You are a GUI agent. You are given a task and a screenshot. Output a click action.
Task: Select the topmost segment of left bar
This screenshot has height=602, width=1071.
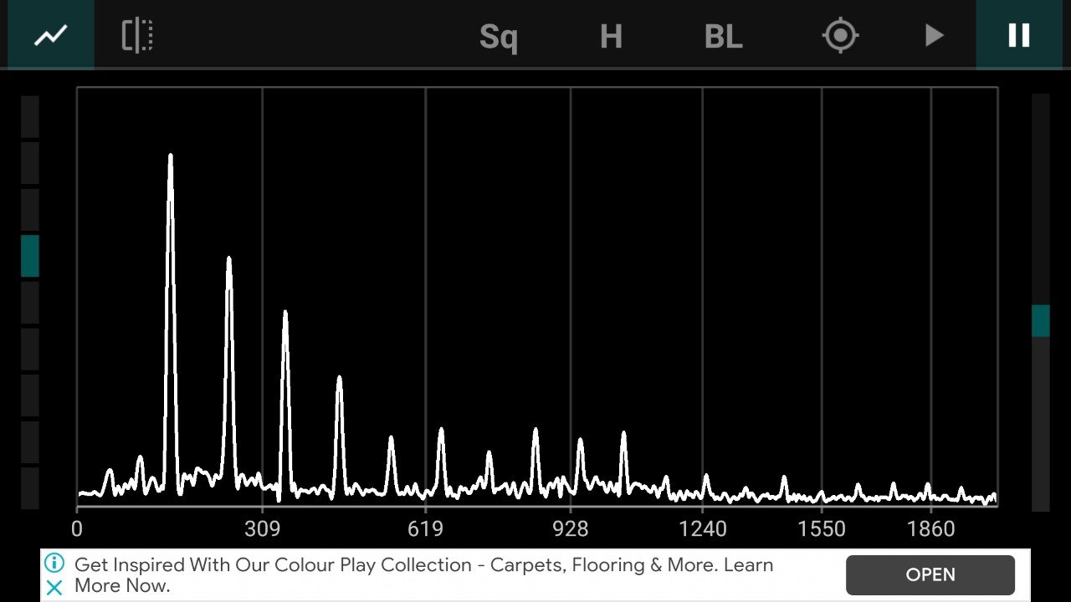coord(30,117)
